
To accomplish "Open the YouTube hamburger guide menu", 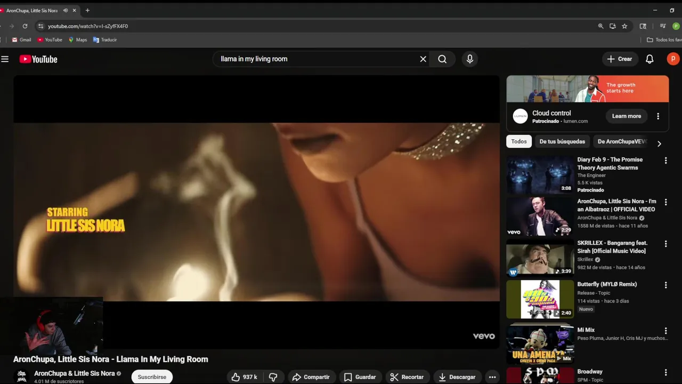I will click(x=5, y=59).
